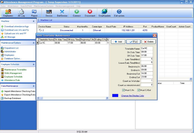This screenshot has height=133, width=194.
Task: Click the Device toolbar icon
Action: coord(49,12)
